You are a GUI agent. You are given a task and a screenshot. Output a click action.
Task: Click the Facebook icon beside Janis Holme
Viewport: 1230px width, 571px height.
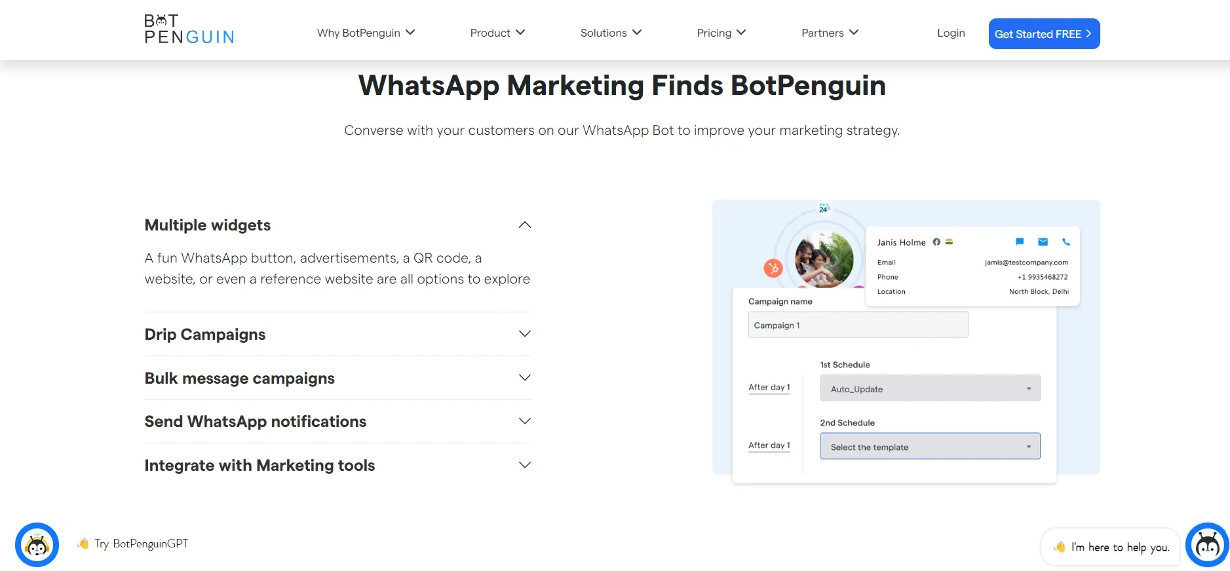tap(936, 242)
